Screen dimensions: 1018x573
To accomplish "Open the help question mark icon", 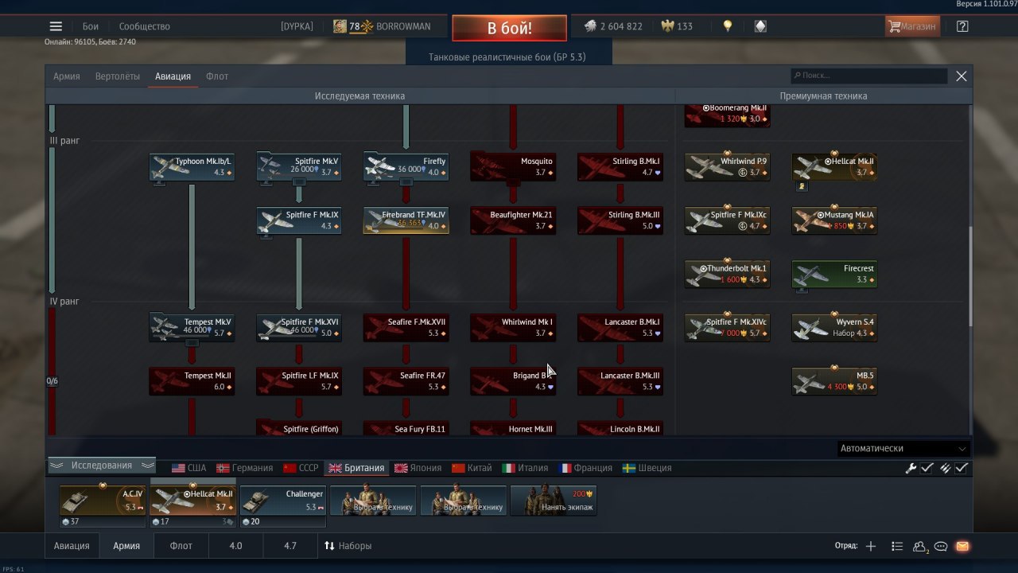I will point(962,26).
